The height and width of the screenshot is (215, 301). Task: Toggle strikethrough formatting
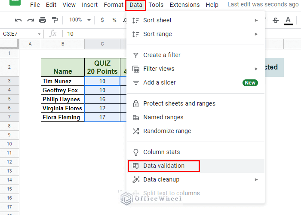[x=276, y=20]
